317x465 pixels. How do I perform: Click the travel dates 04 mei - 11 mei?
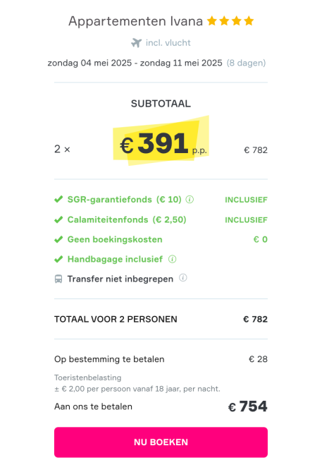tap(135, 63)
